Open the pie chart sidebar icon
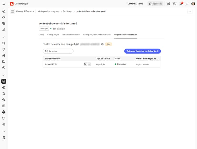 pyautogui.click(x=4, y=68)
